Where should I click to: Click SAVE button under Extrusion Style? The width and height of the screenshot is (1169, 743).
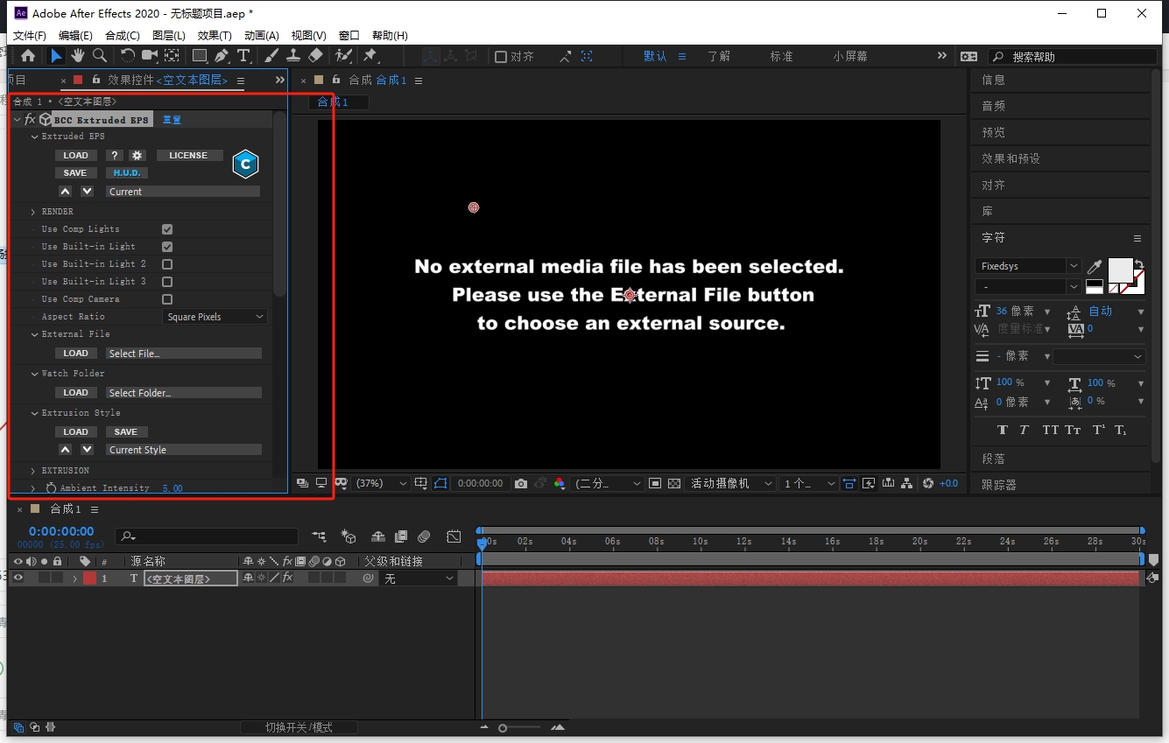(126, 431)
